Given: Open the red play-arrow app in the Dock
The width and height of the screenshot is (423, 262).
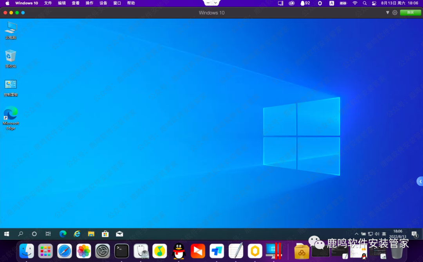Looking at the screenshot, I should click(x=198, y=251).
